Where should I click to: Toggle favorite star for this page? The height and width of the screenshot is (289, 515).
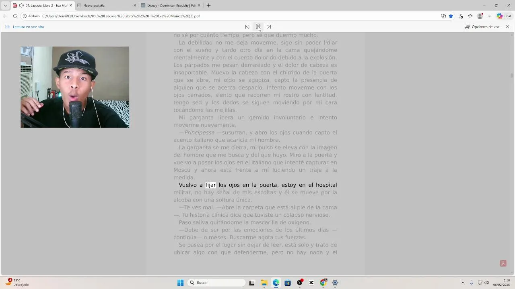(x=451, y=16)
